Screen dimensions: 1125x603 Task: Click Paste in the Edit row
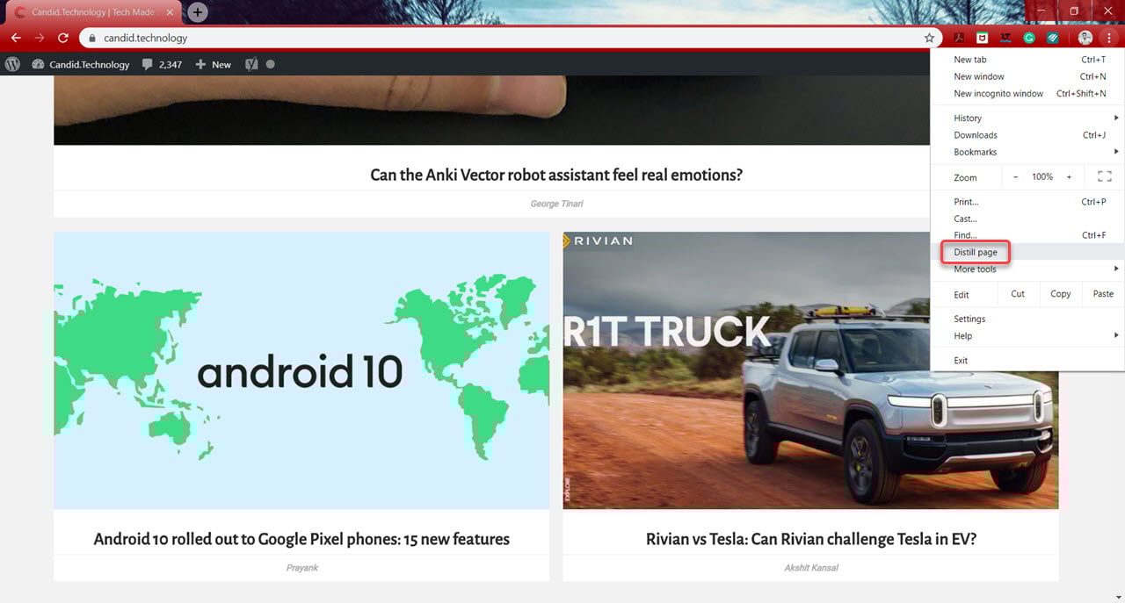[x=1103, y=294]
